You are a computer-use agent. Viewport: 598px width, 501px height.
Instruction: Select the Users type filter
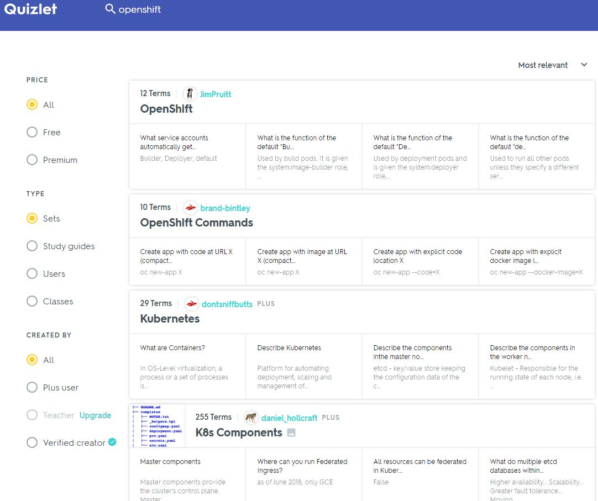point(32,274)
